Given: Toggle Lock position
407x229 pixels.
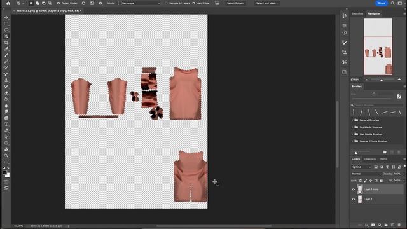Looking at the screenshot, I should tap(371, 181).
